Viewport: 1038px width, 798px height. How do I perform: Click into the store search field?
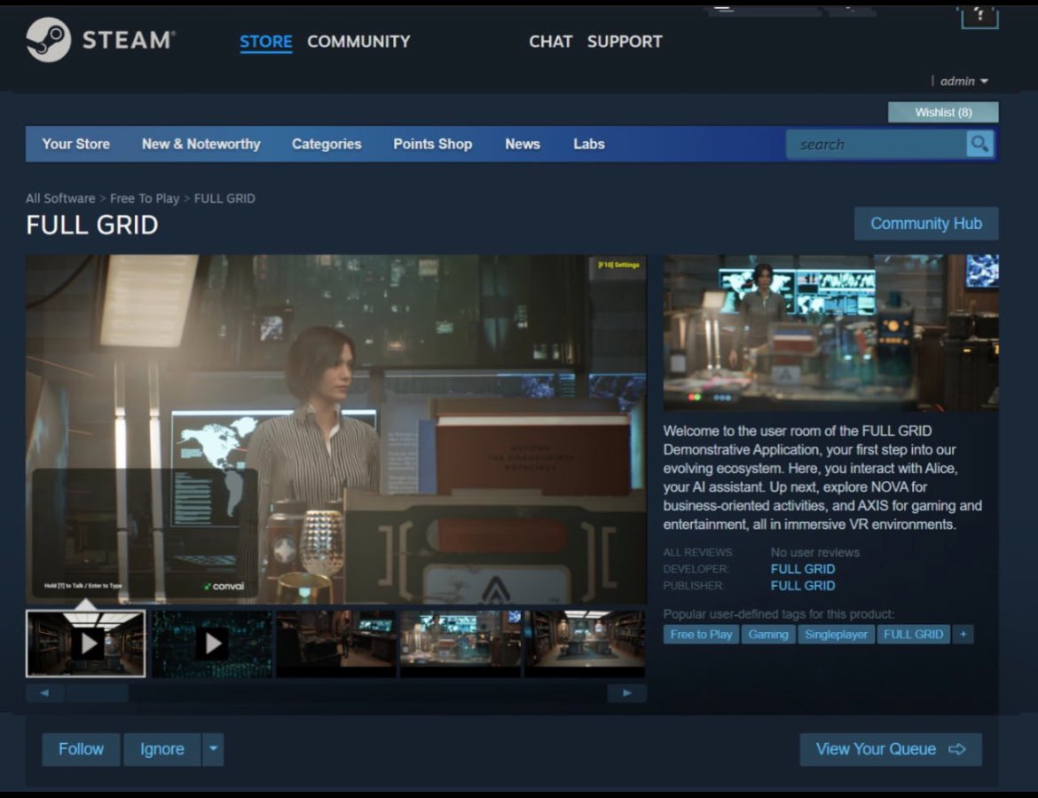pyautogui.click(x=875, y=144)
